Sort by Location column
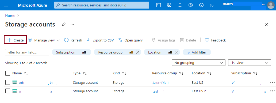The width and height of the screenshot is (276, 103). point(202,73)
